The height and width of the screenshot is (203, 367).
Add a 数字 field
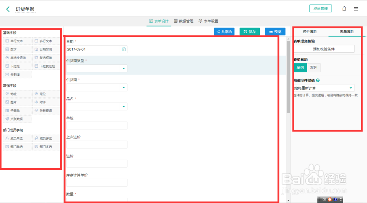pyautogui.click(x=17, y=49)
